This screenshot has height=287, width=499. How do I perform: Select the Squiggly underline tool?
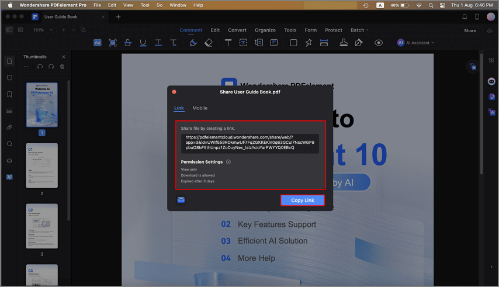point(158,43)
